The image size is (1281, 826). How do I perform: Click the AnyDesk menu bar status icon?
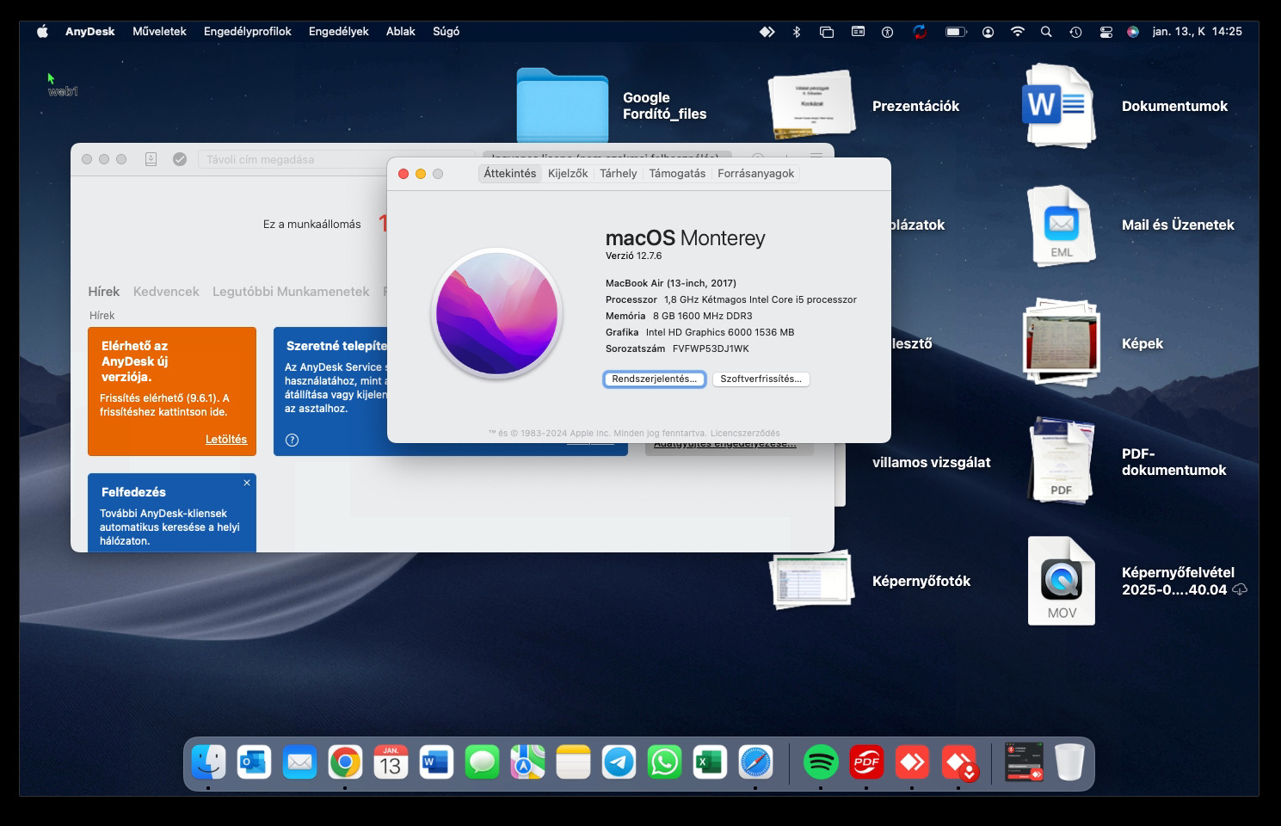point(767,32)
